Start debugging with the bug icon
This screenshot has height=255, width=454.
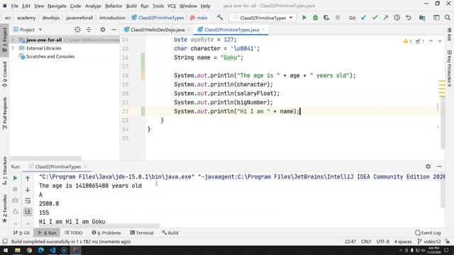pos(315,18)
